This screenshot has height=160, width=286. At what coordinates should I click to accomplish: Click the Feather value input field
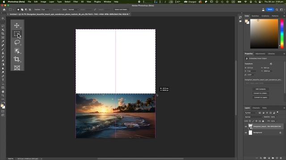(x=44, y=10)
